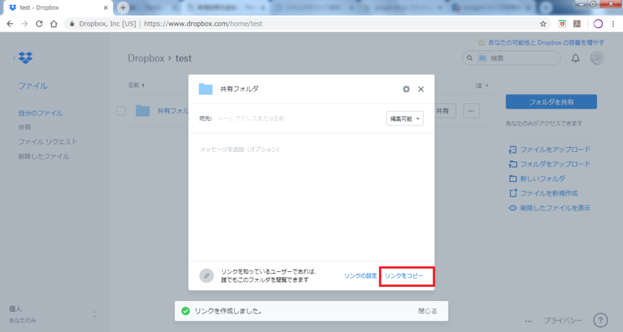623x332 pixels.
Task: Click the PDF extension icon
Action: pyautogui.click(x=577, y=24)
